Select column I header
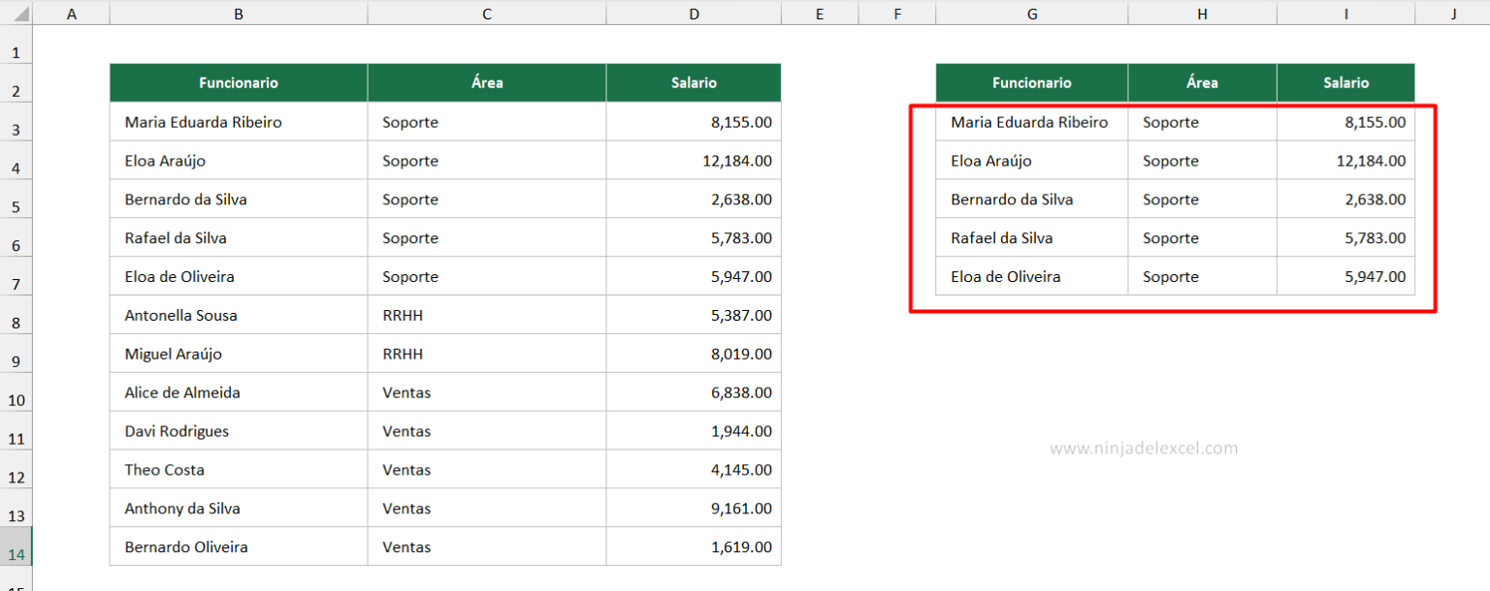The width and height of the screenshot is (1490, 591). (1345, 14)
